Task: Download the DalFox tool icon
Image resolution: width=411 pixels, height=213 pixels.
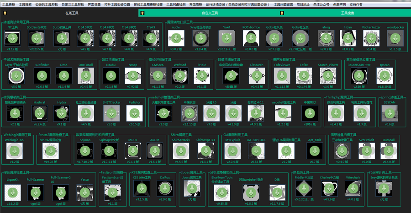Action: 165,188
